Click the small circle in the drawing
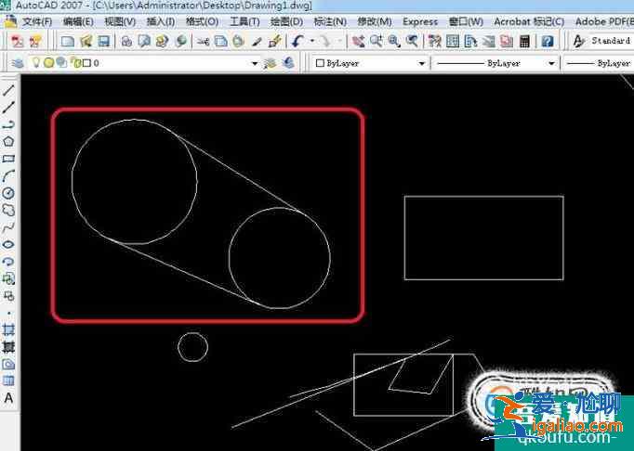The width and height of the screenshot is (634, 451). tap(192, 347)
